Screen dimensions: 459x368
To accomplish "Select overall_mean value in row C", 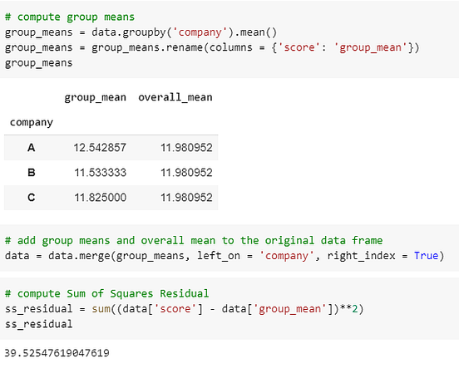I will click(186, 198).
